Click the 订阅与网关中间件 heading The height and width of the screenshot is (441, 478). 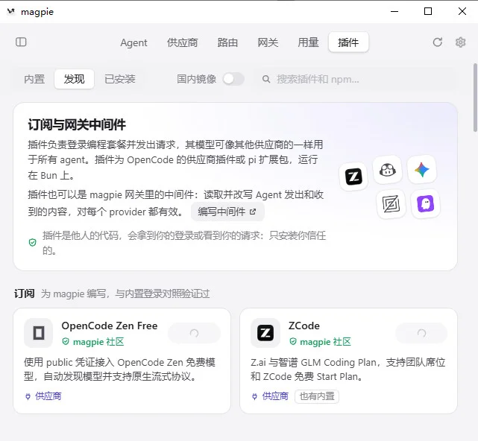(x=77, y=124)
